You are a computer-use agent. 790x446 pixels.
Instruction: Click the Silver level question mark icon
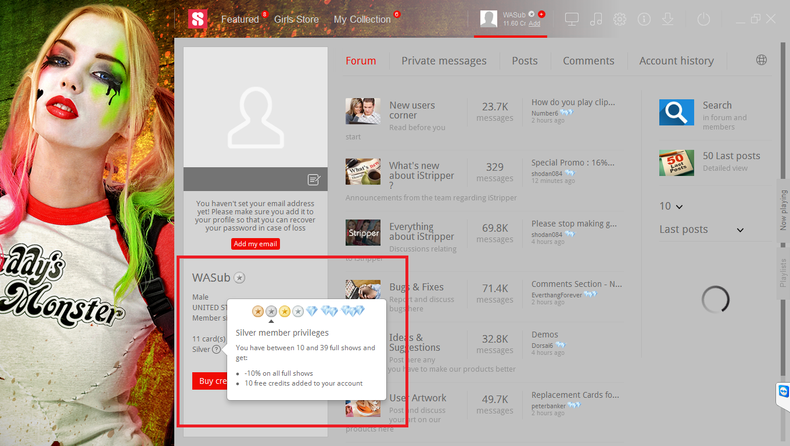click(x=216, y=350)
